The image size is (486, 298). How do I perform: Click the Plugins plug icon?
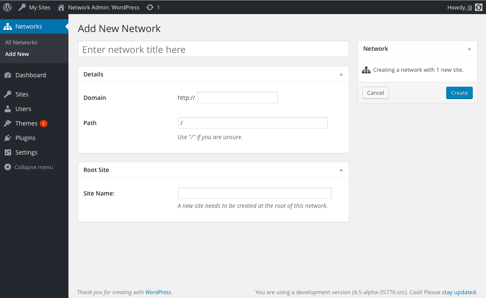click(8, 138)
